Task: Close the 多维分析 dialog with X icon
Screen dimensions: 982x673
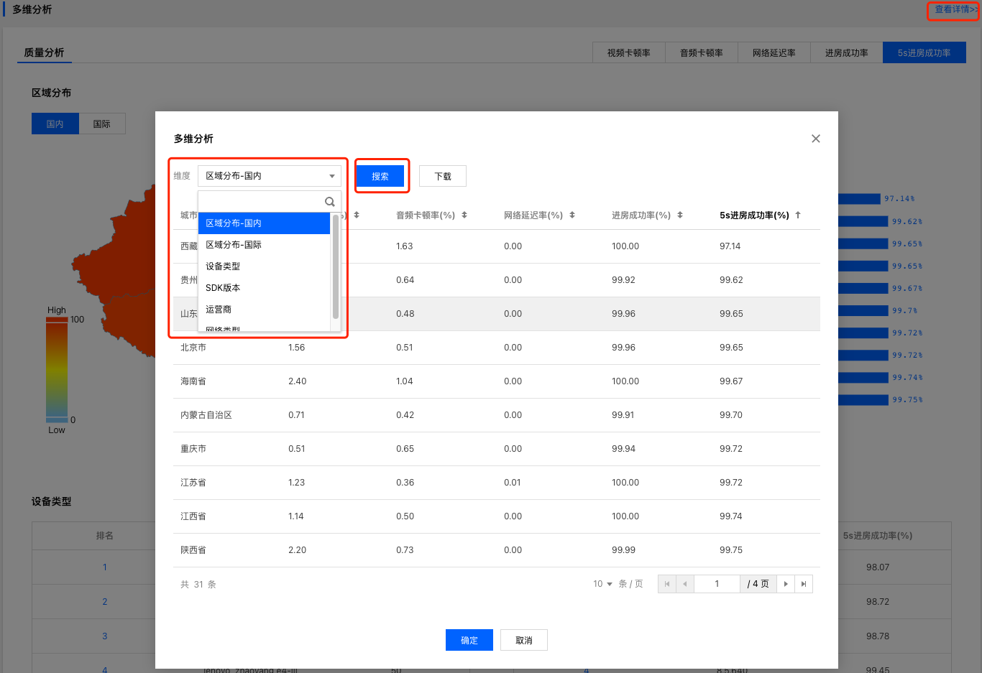Action: 815,139
